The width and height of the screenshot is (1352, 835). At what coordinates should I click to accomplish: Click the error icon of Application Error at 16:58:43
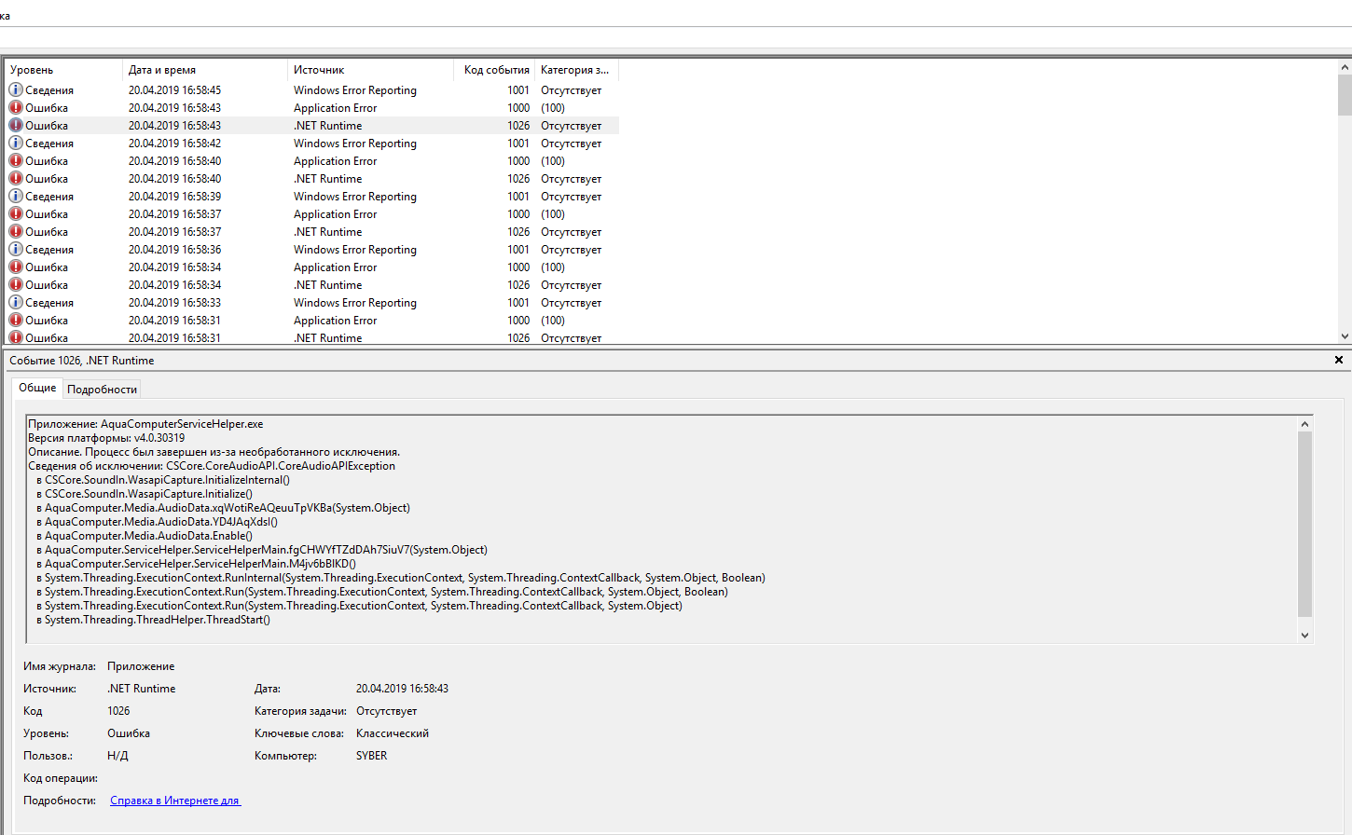click(x=16, y=108)
